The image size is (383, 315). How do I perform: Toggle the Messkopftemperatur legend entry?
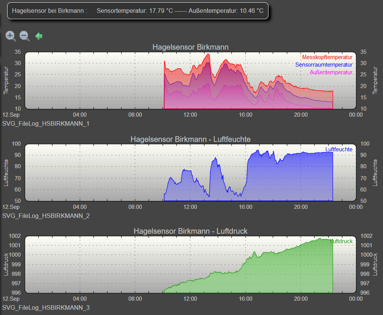click(x=327, y=57)
